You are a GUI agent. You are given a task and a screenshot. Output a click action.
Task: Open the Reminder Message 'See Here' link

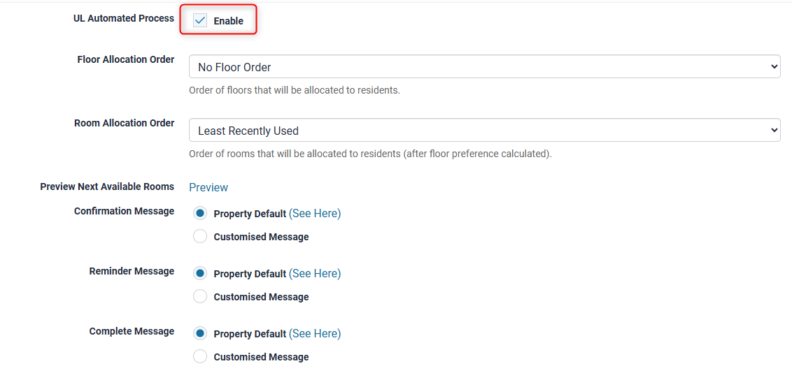(x=315, y=274)
